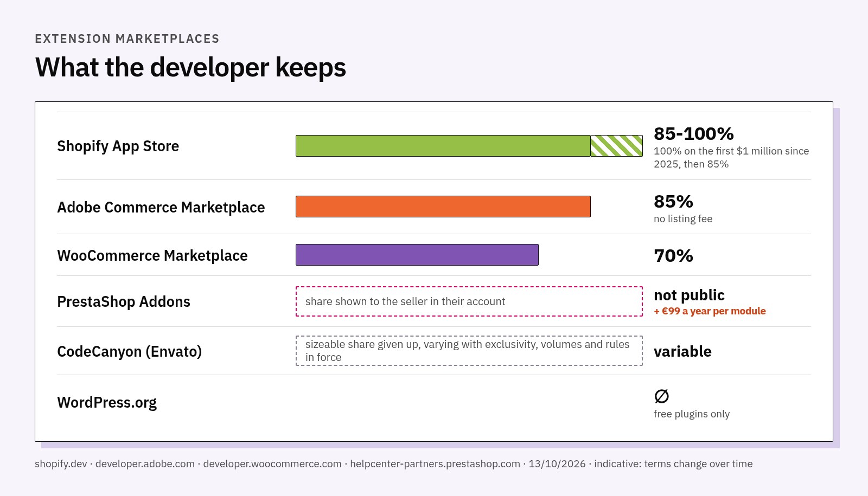The image size is (868, 496).
Task: Click the orange Adobe Commerce bar
Action: pos(443,207)
